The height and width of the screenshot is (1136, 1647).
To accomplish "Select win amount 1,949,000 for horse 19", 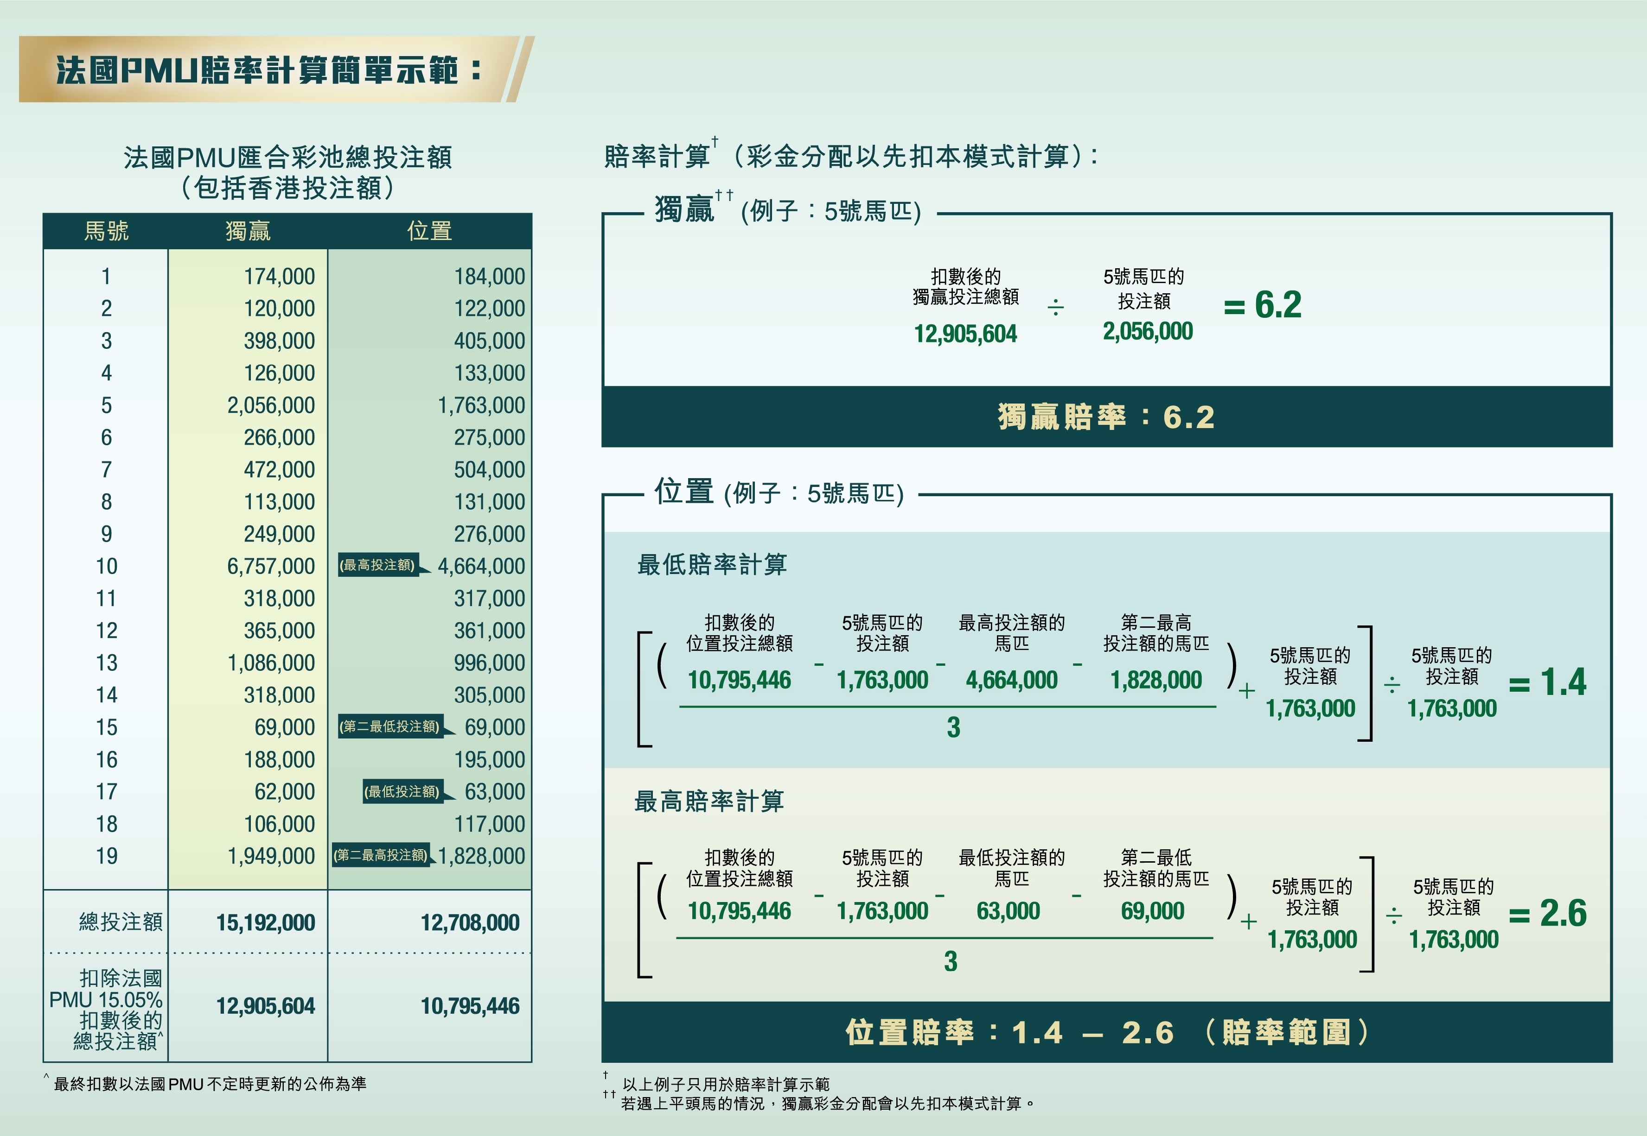I will (271, 856).
